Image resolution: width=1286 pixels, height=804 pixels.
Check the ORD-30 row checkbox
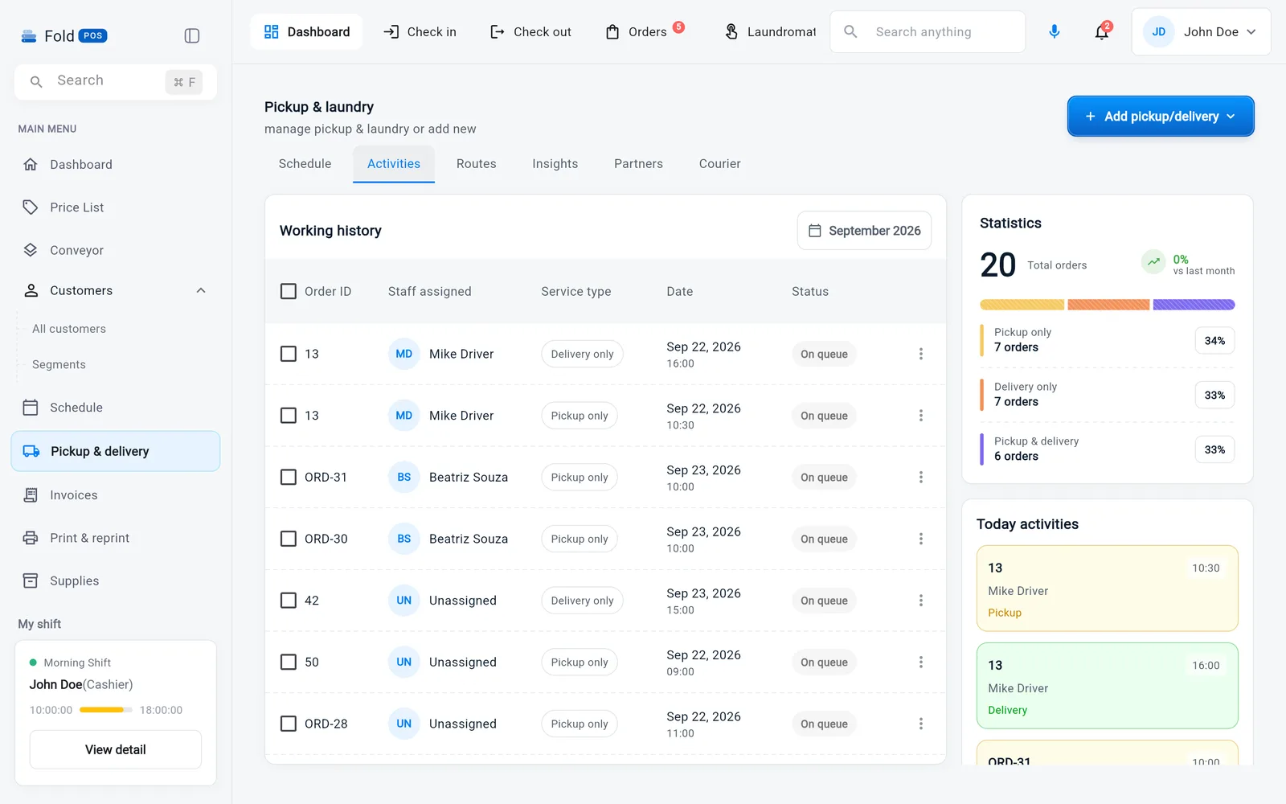tap(289, 539)
